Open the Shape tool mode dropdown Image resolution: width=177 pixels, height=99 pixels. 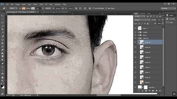[13, 9]
